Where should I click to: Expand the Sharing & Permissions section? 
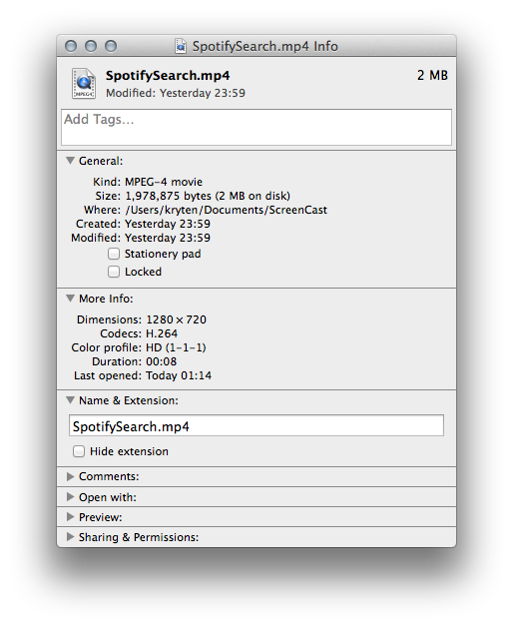coord(70,536)
